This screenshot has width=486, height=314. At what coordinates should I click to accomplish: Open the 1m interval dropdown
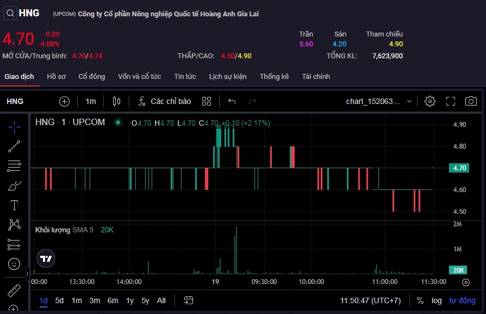coord(91,101)
